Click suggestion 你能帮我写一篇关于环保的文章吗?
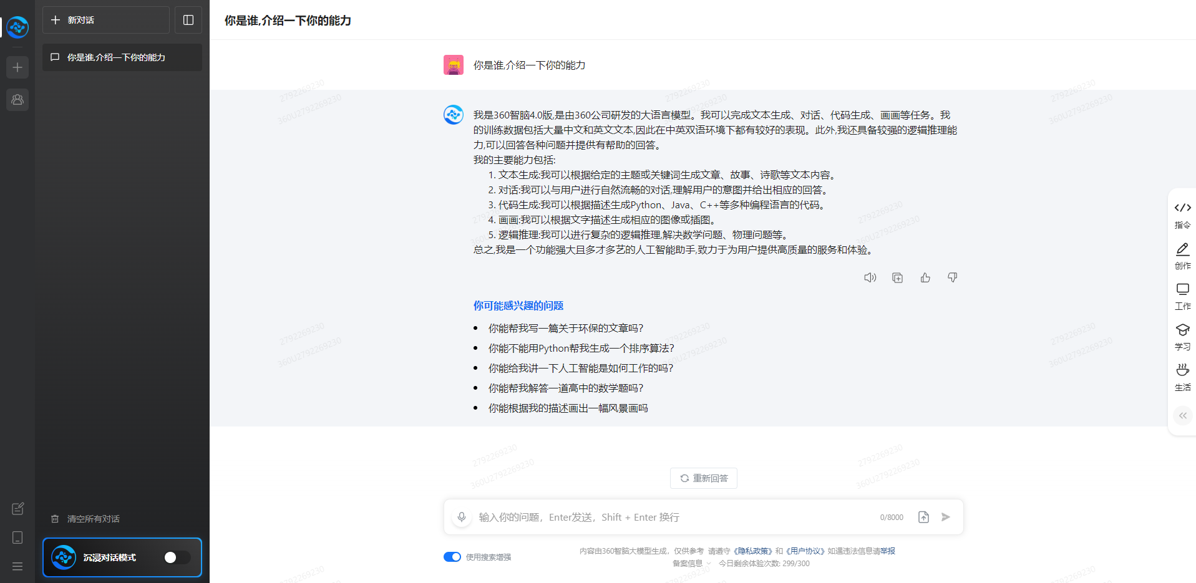Viewport: 1196px width, 583px height. [566, 328]
